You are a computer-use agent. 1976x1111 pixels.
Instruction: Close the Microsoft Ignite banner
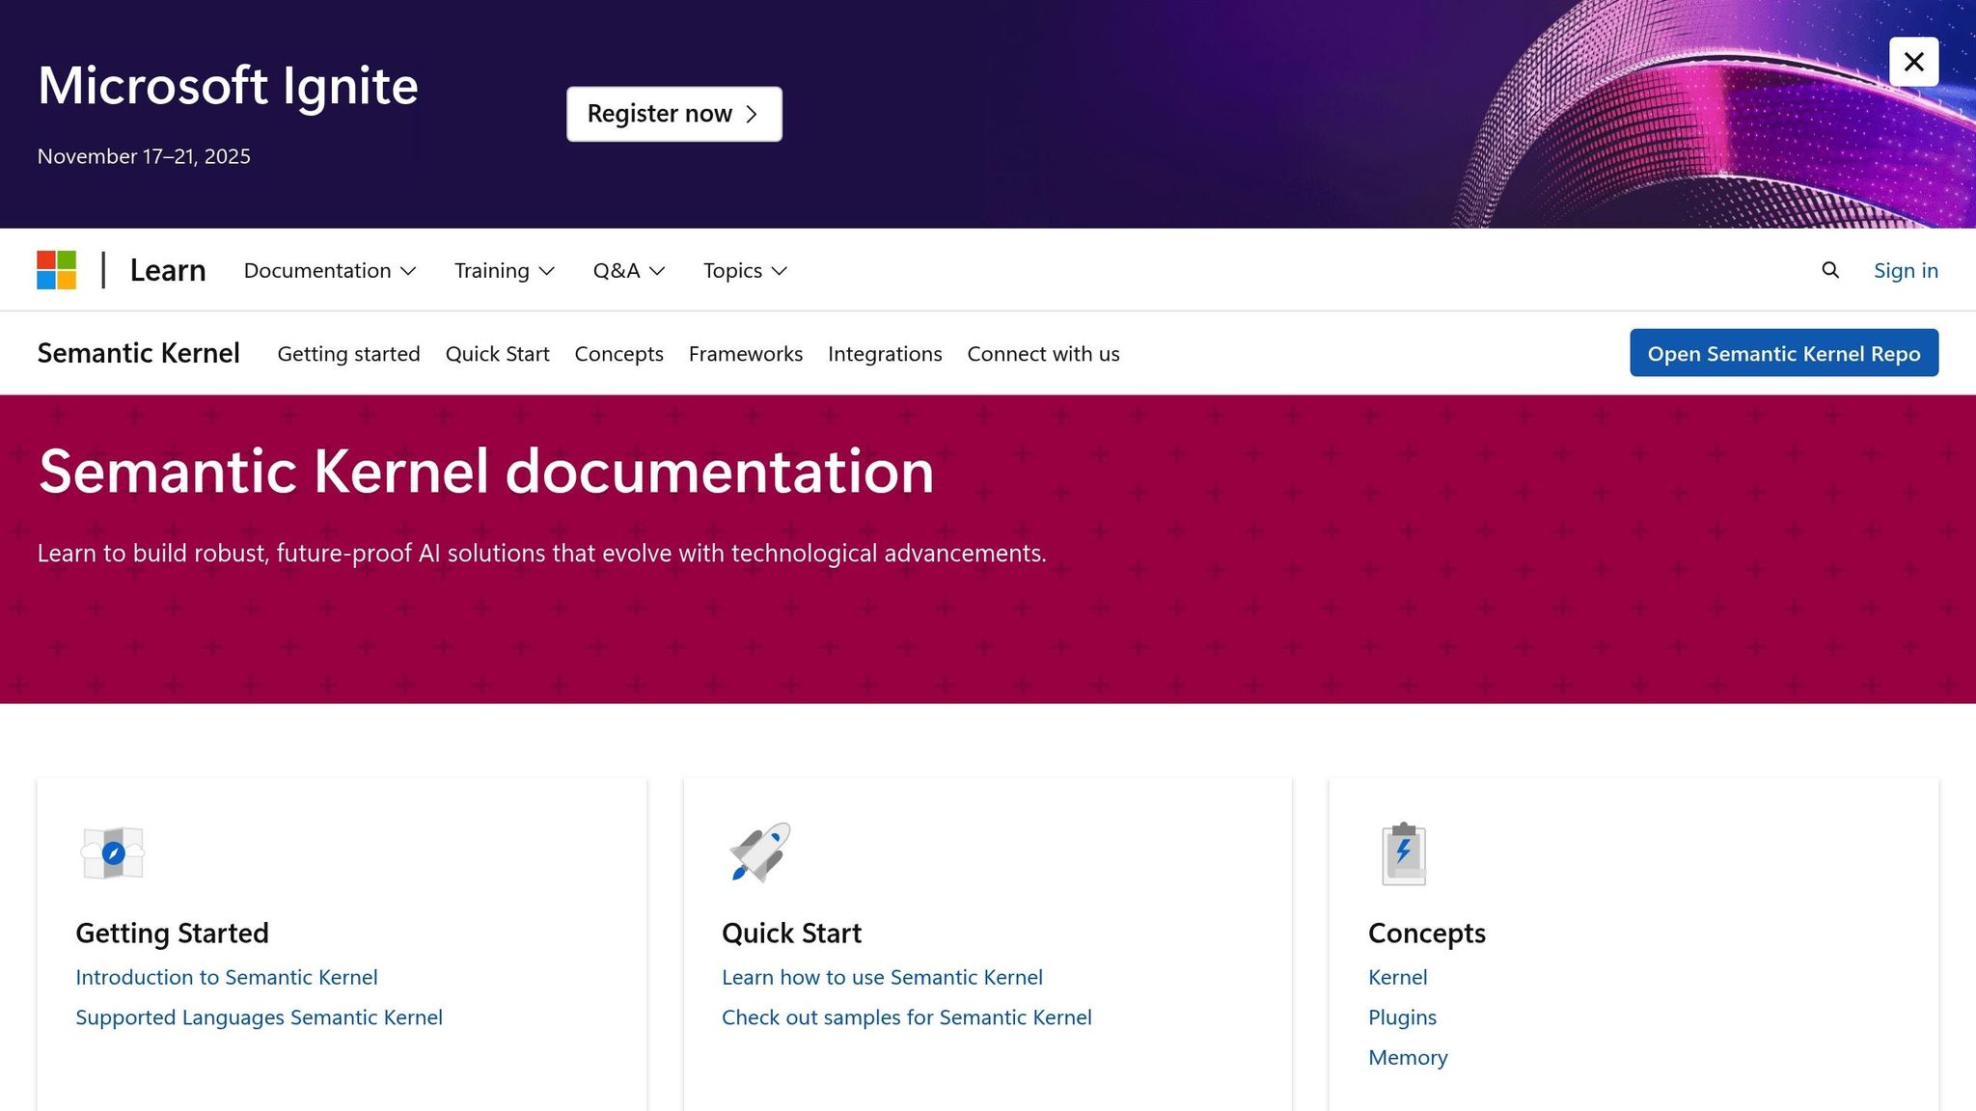(x=1913, y=62)
